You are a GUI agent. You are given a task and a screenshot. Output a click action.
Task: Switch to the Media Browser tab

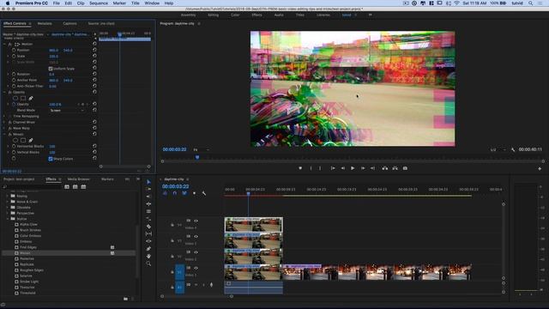click(x=78, y=179)
